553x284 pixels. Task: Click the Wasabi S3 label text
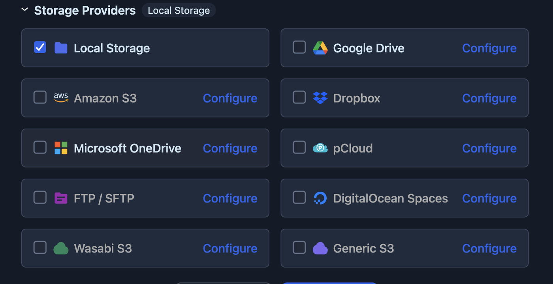pyautogui.click(x=103, y=248)
